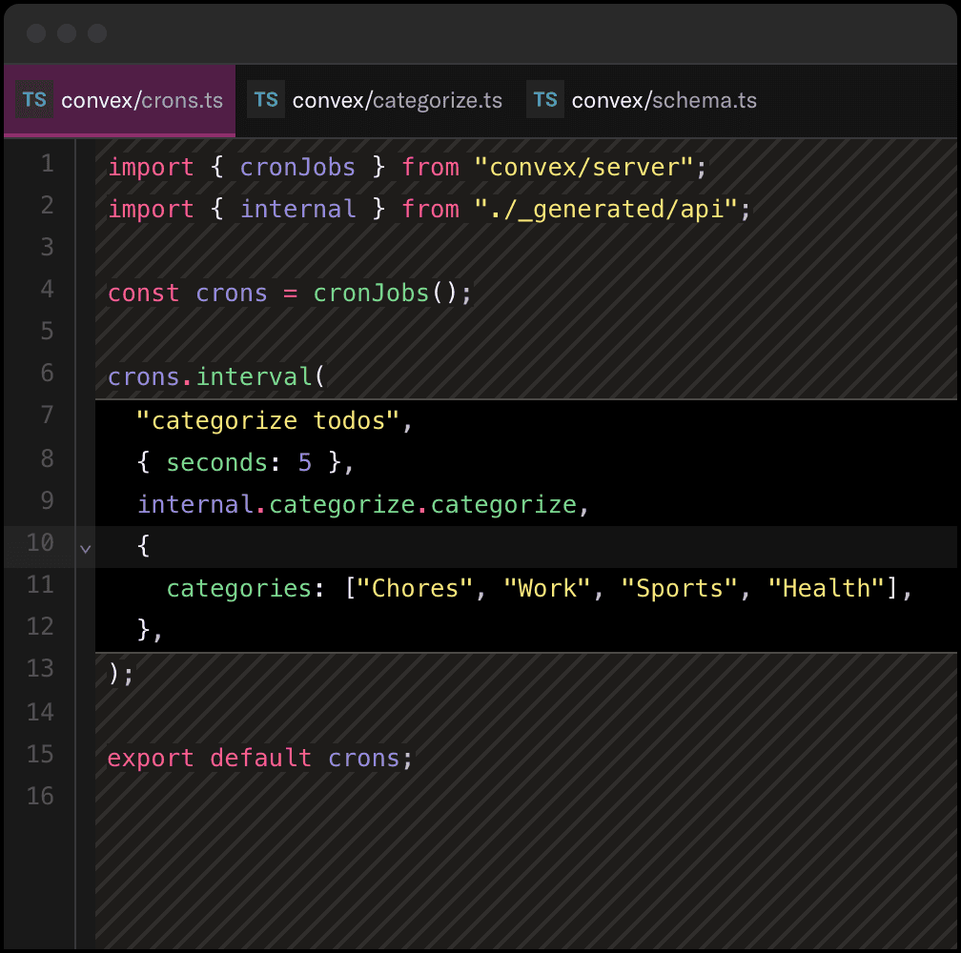
Task: Click the TS icon on the crons.ts tab
Action: (x=33, y=98)
